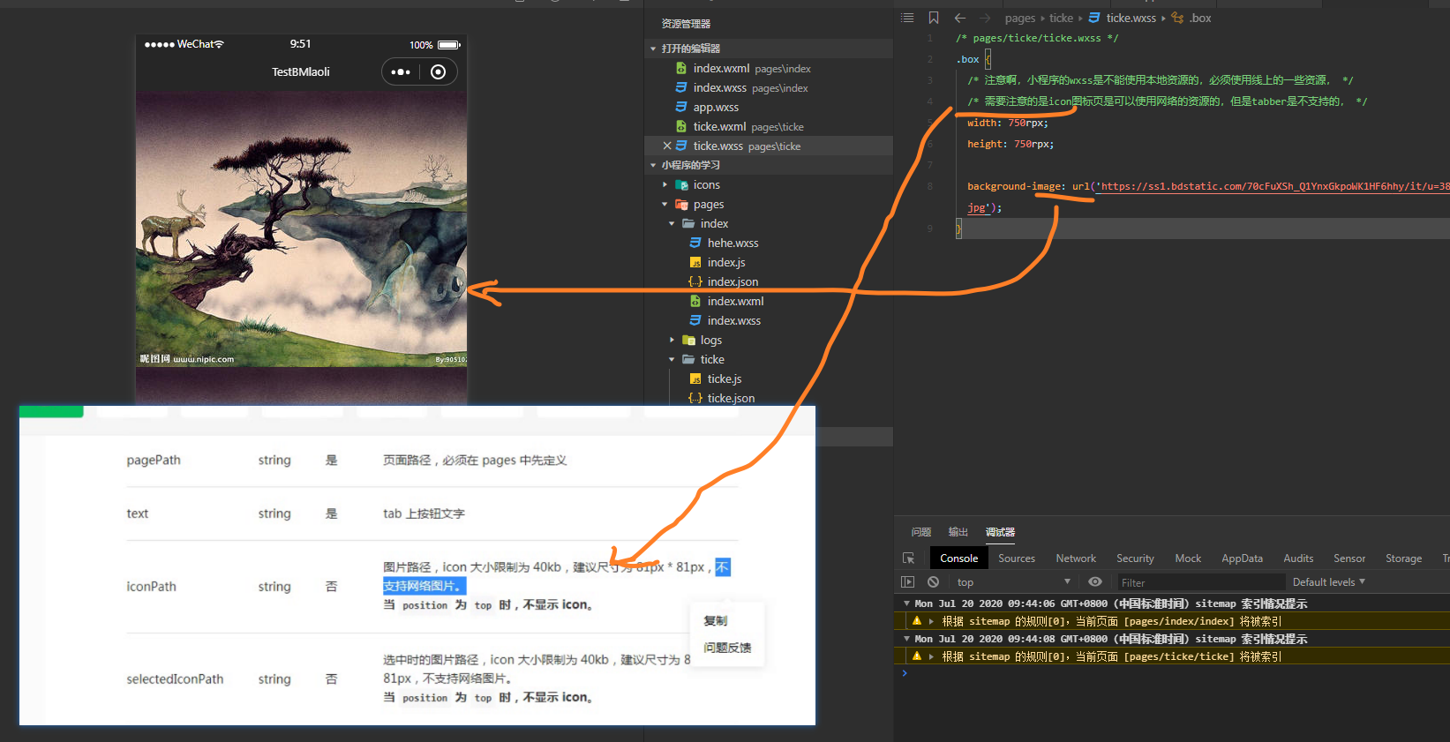This screenshot has width=1450, height=742.
Task: Open the top context dropdown in Console
Action: click(1014, 582)
